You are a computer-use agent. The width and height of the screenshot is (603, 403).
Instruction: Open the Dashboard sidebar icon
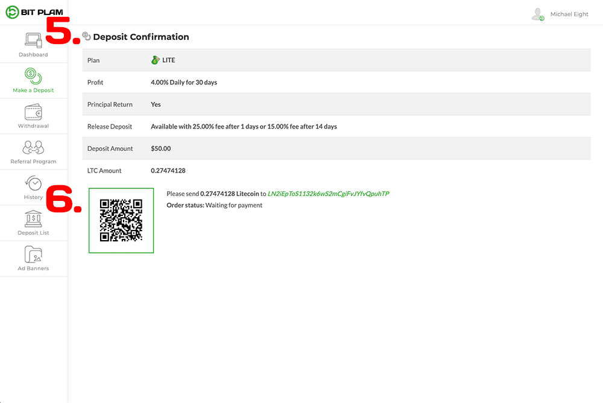point(33,40)
